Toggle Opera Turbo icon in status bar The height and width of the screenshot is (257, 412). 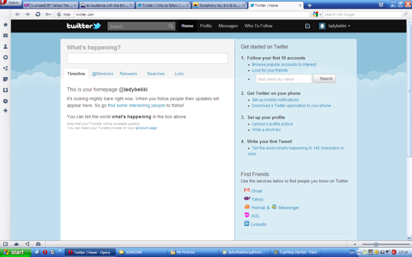click(38, 244)
